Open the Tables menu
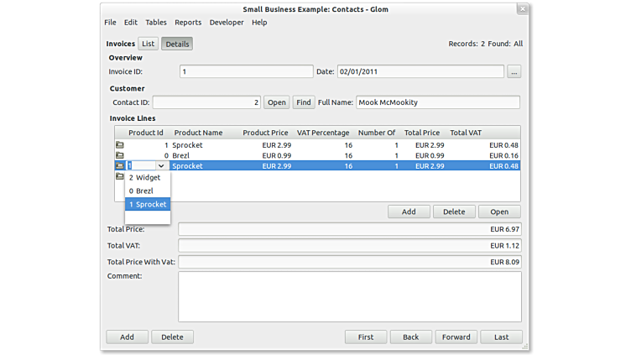Image resolution: width=631 pixels, height=355 pixels. pyautogui.click(x=156, y=23)
